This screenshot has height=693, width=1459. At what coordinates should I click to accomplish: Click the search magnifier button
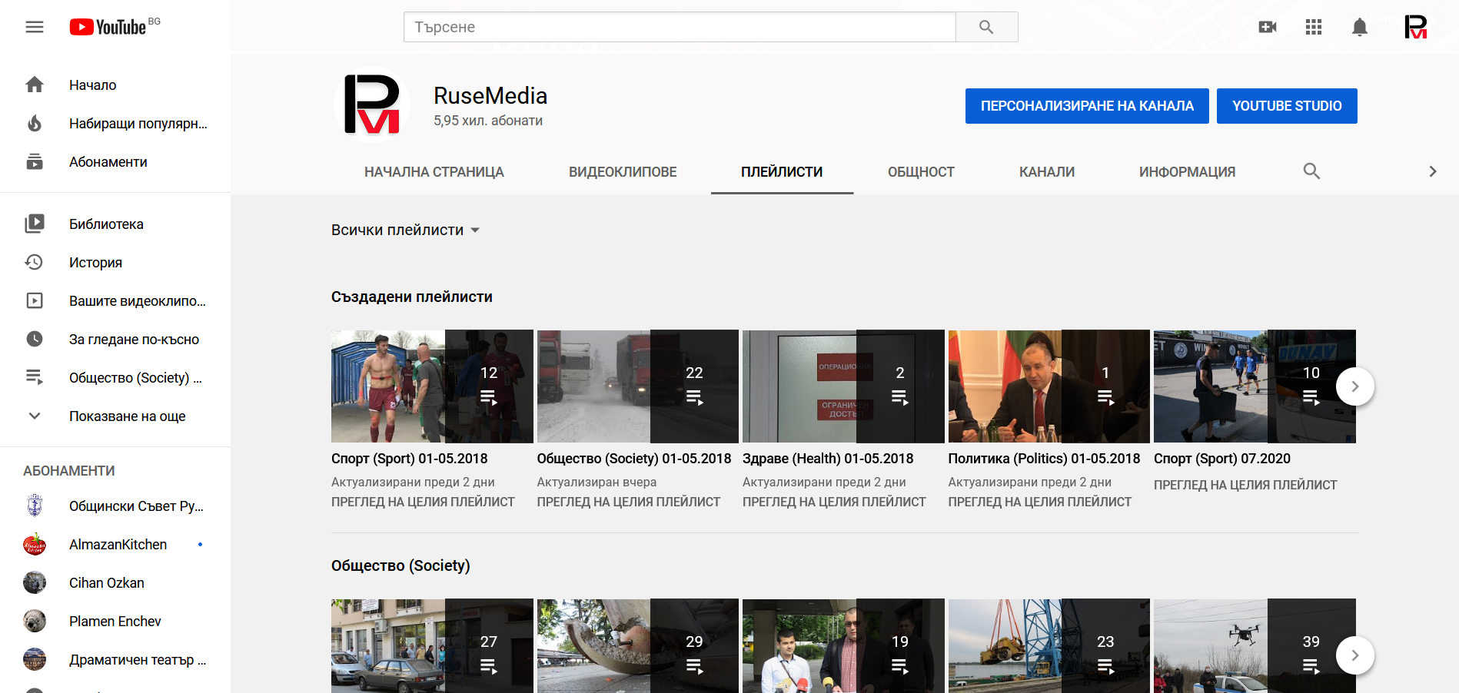[x=986, y=27]
